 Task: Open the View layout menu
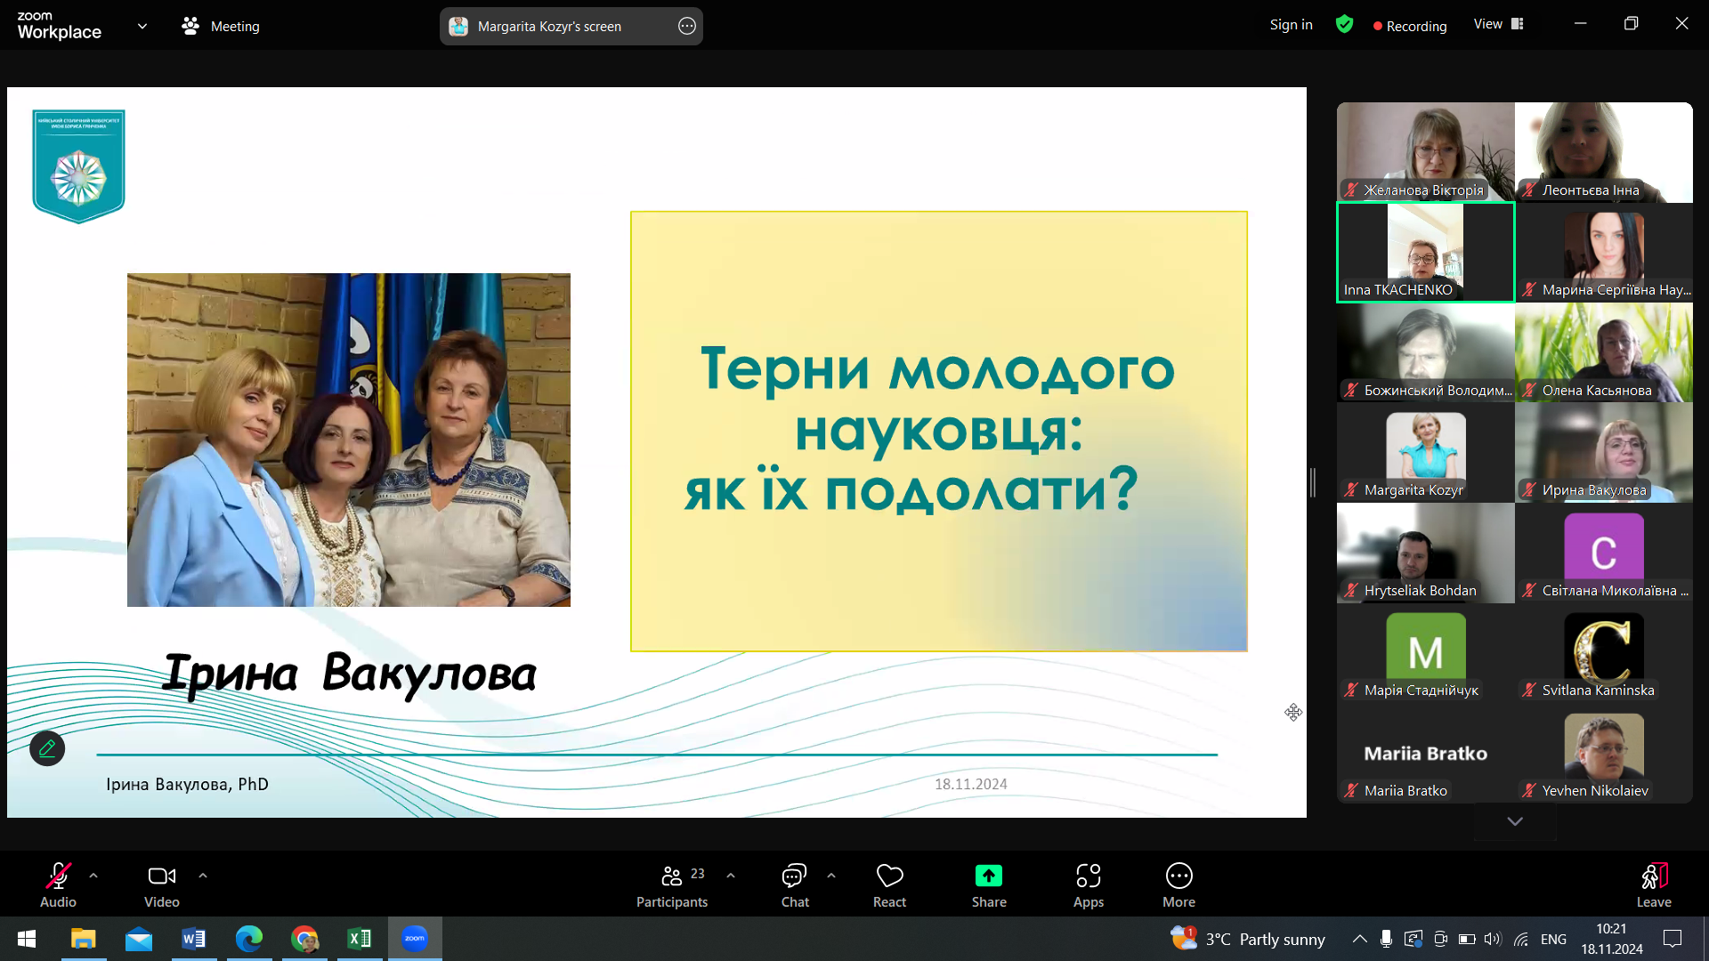(1498, 24)
